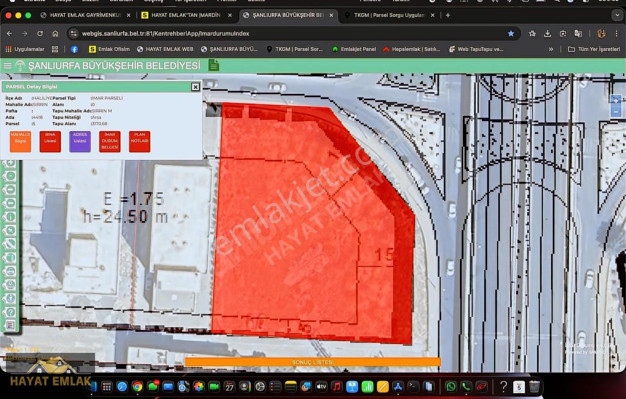626x399 pixels.
Task: Select the info (i) tool in the left toolbar
Action: click(11, 217)
